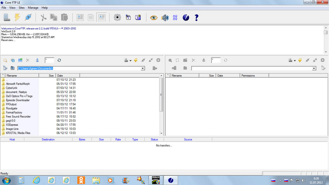Select the Free Sound Recorder folder
The image size is (329, 185).
point(18,117)
